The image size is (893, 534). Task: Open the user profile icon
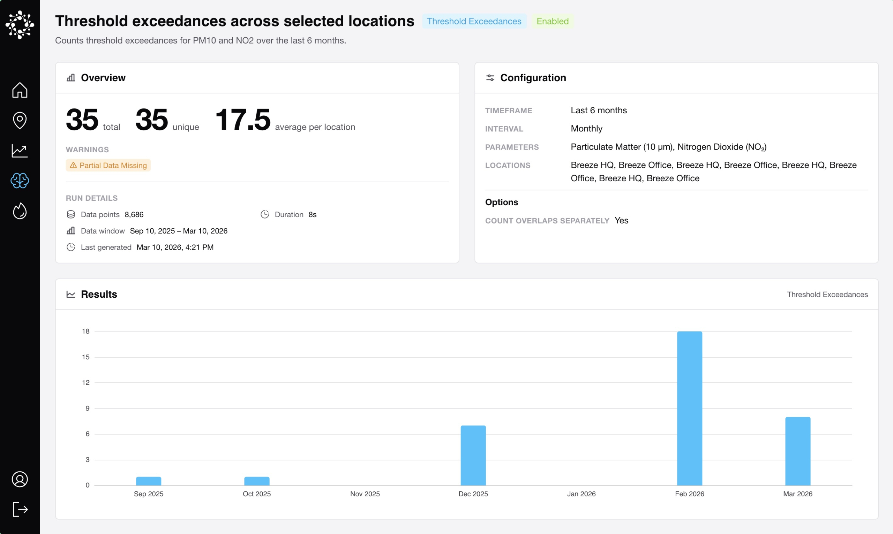[x=20, y=479]
